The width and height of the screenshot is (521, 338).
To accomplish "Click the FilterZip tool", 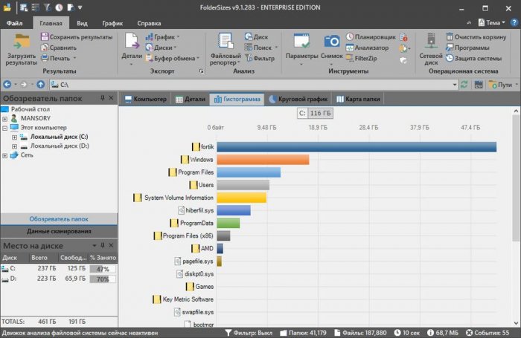I will coord(361,58).
